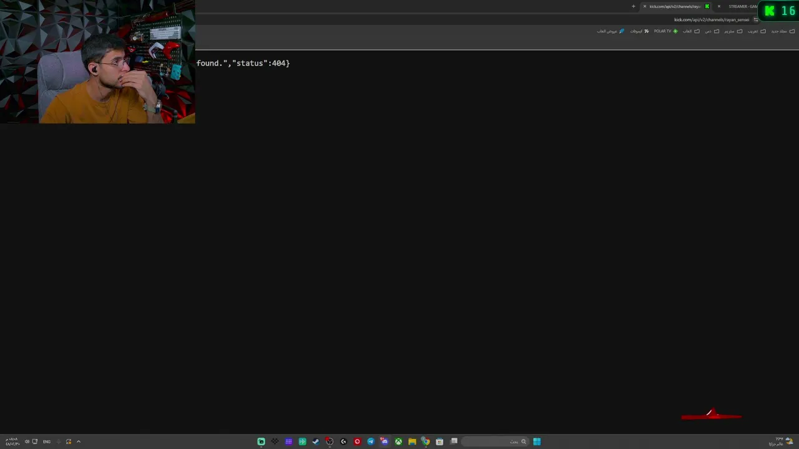Viewport: 799px width, 449px height.
Task: Open the دس bookmarks folder
Action: point(712,31)
